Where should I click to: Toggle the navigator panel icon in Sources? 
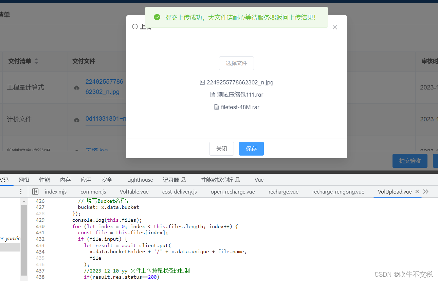pyautogui.click(x=35, y=192)
